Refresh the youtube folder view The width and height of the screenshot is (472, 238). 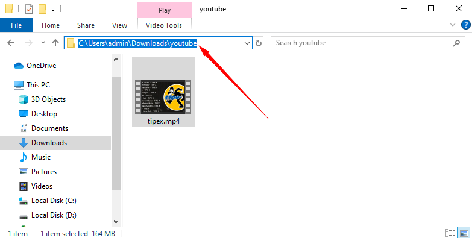pos(258,43)
